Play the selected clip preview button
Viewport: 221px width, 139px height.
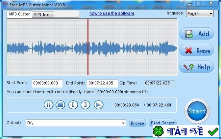(98, 105)
